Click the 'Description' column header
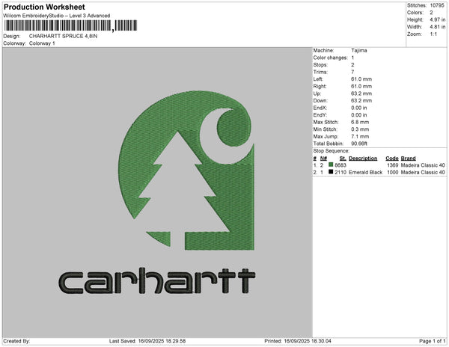 tap(363, 159)
